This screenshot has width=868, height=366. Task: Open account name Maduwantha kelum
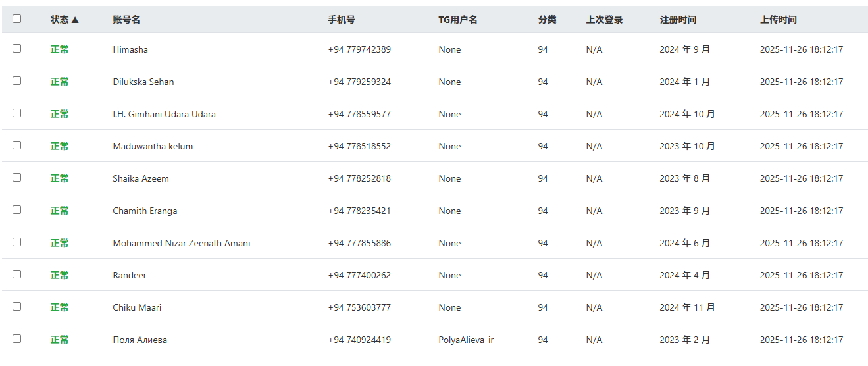153,146
